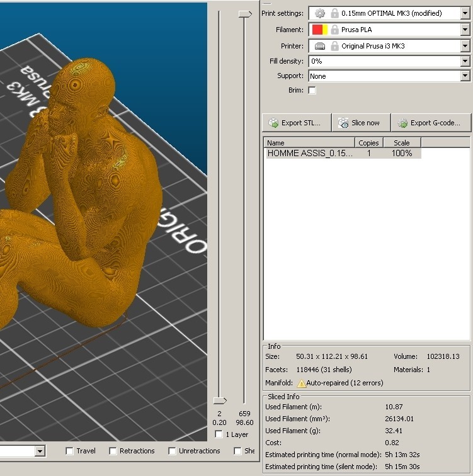This screenshot has height=476, width=473.
Task: Click the 100% scale value
Action: [x=402, y=153]
